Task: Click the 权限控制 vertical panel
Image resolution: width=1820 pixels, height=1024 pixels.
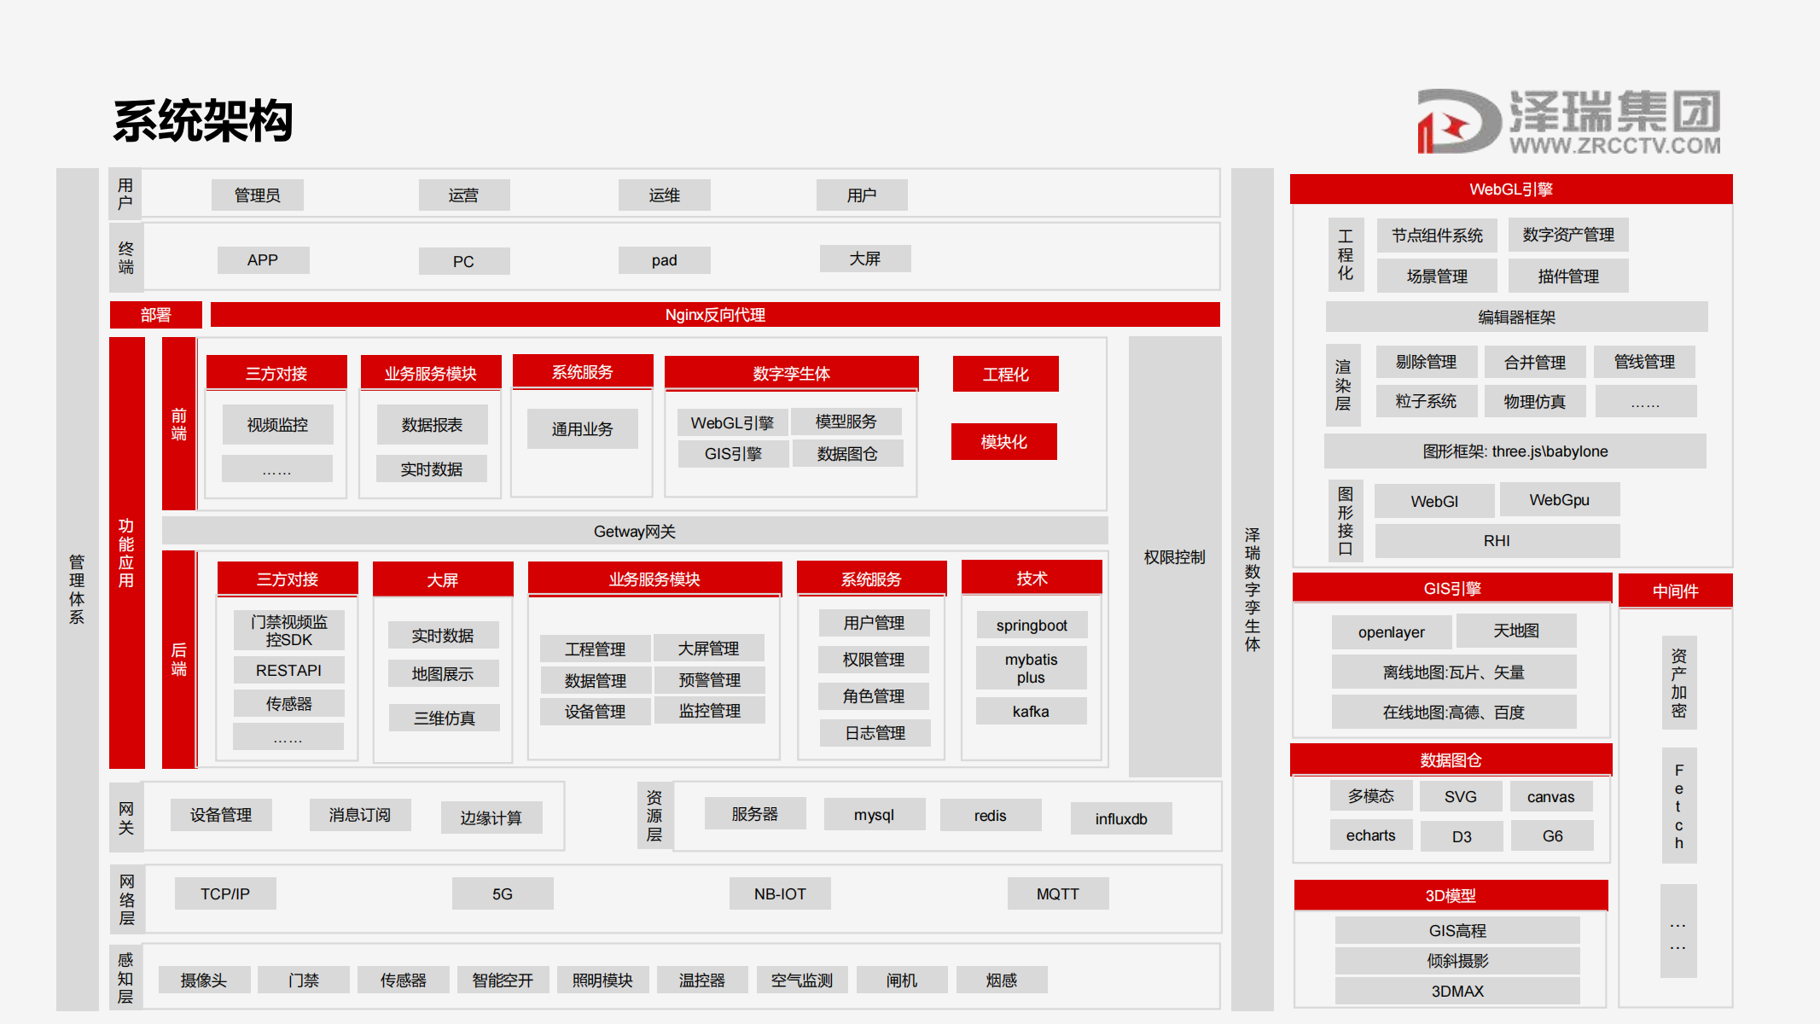Action: click(x=1174, y=557)
